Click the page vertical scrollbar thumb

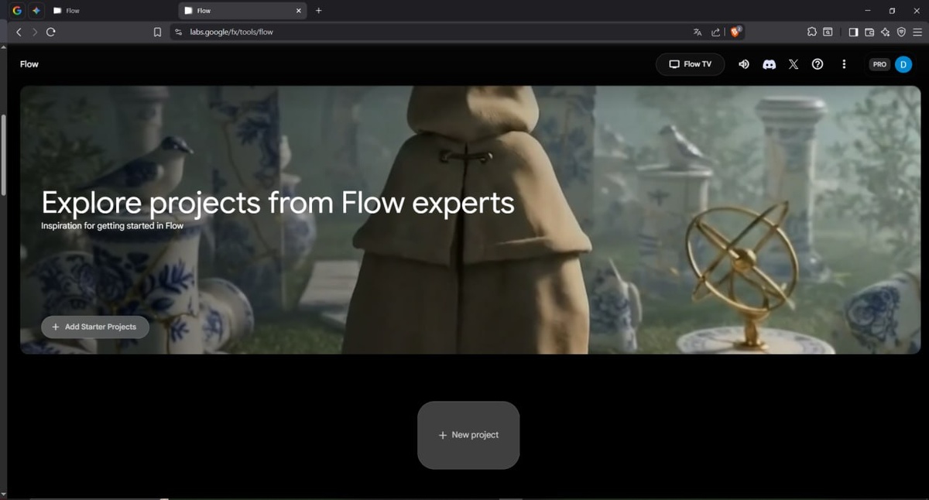pos(3,155)
